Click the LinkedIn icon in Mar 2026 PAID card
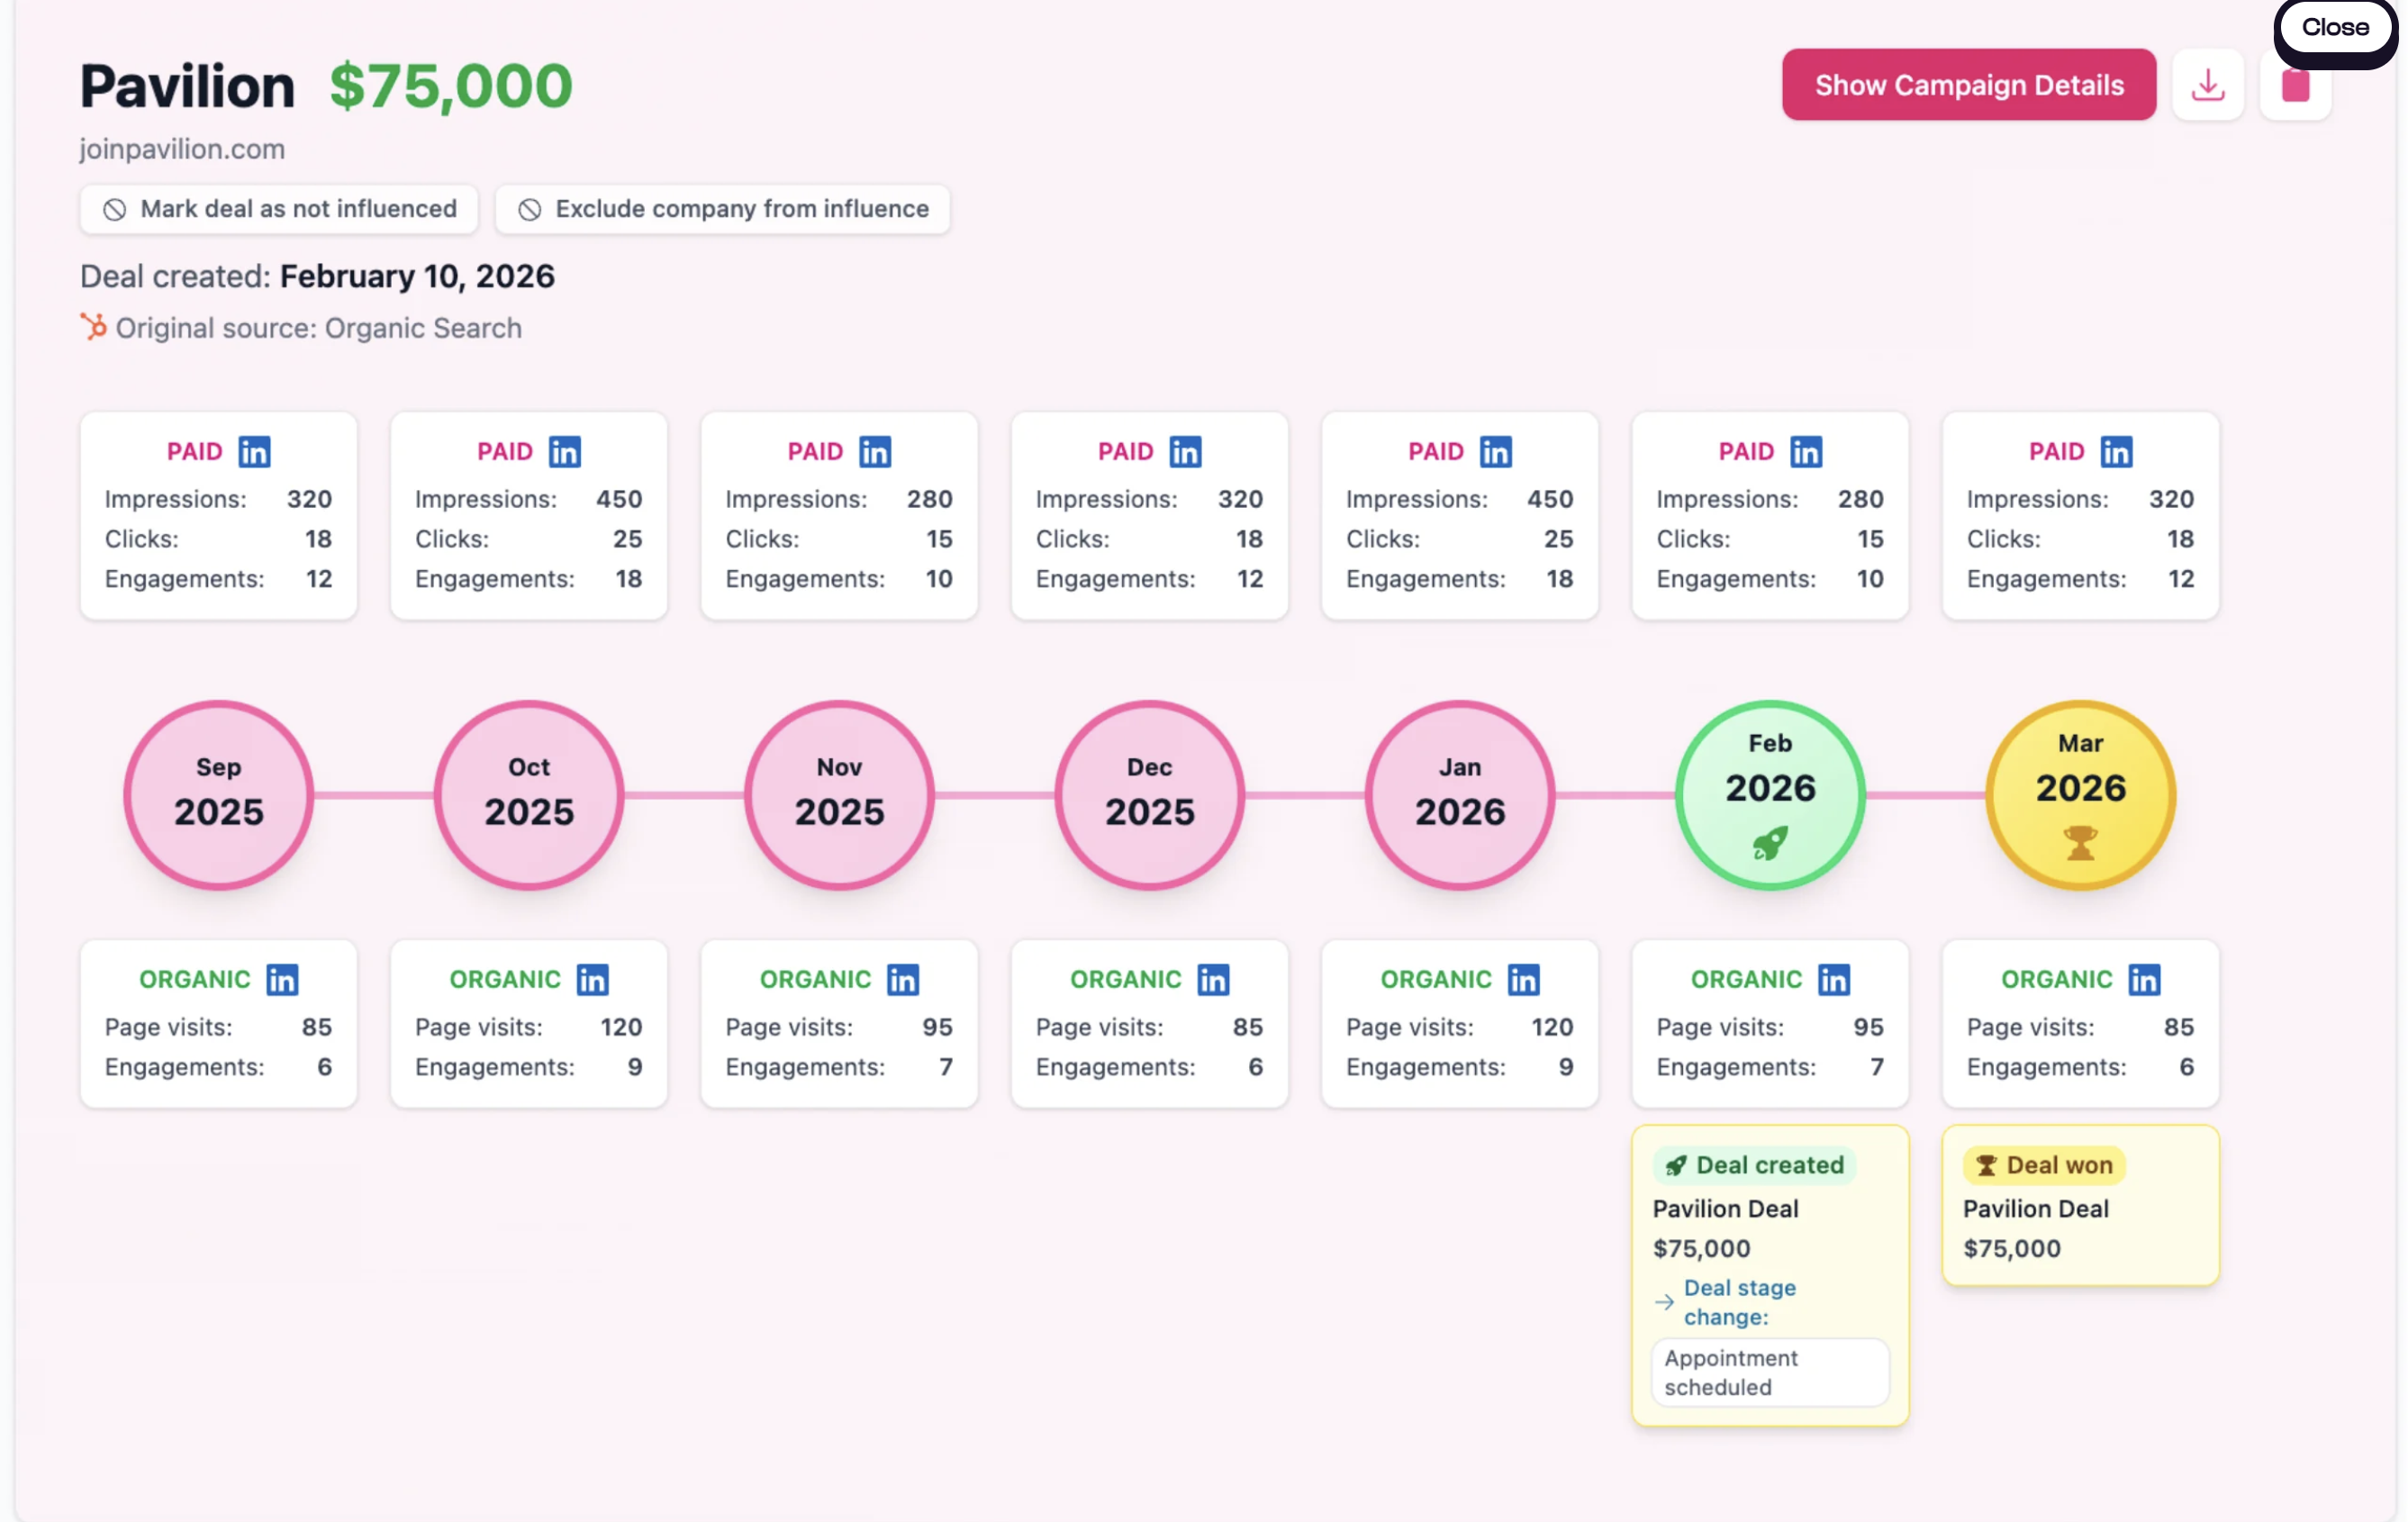The image size is (2408, 1522). [2116, 452]
